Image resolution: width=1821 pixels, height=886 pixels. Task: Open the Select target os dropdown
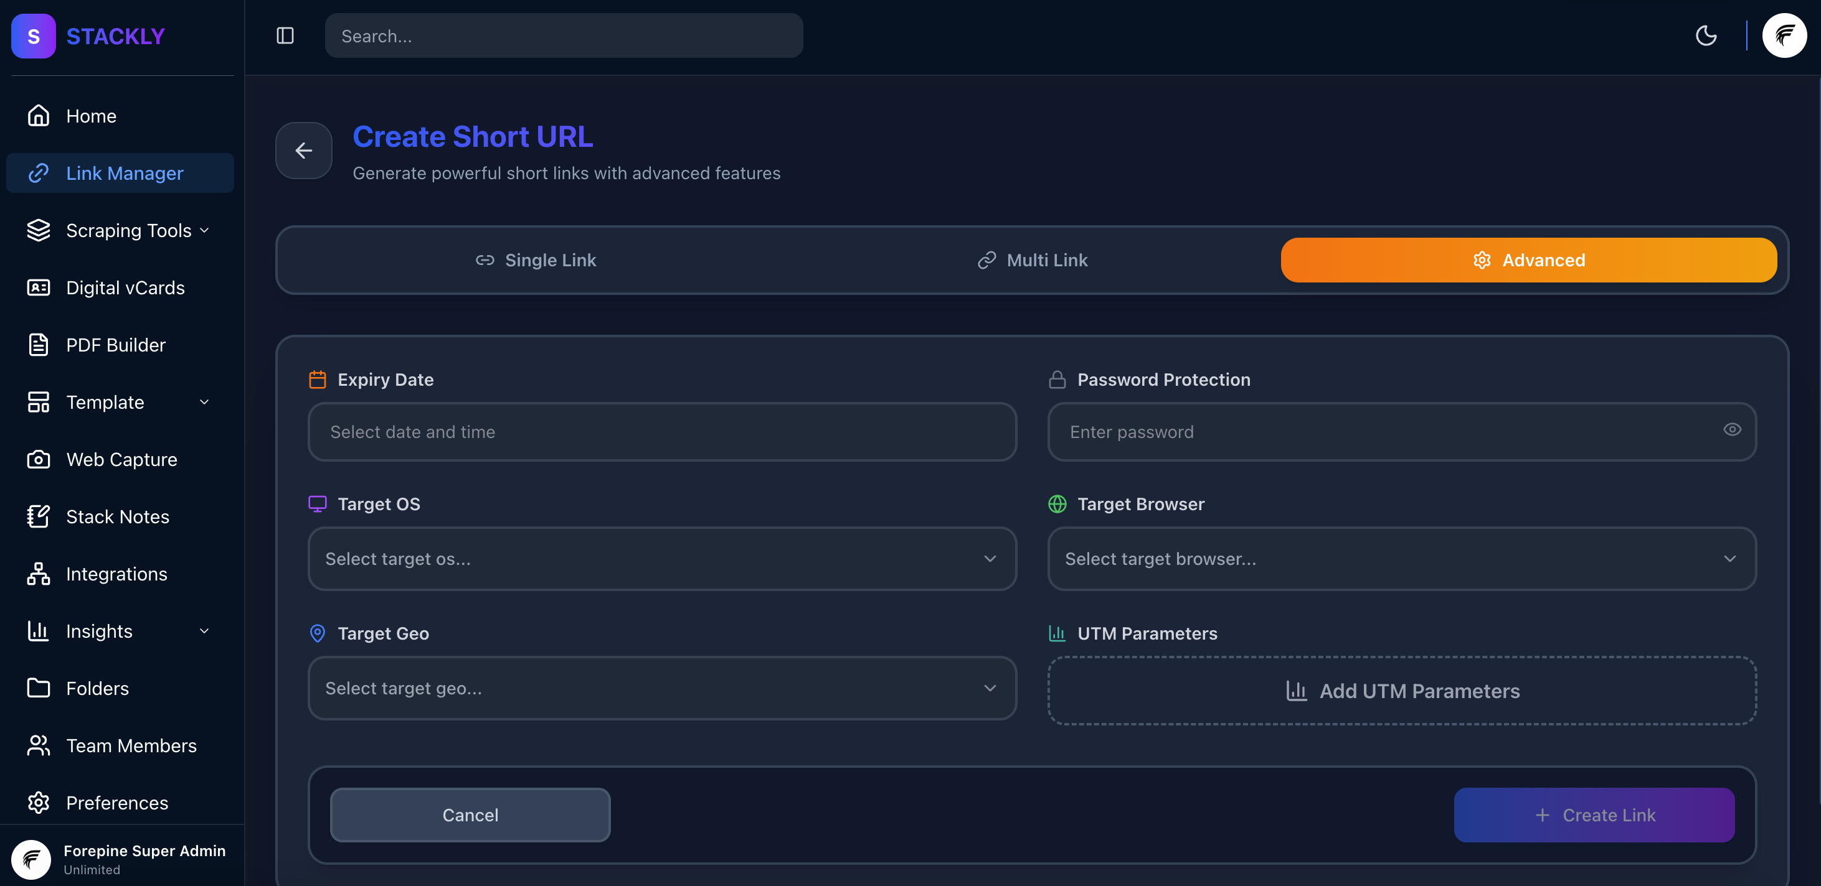point(661,559)
